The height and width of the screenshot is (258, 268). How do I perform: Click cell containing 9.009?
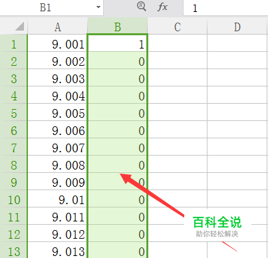pyautogui.click(x=57, y=182)
